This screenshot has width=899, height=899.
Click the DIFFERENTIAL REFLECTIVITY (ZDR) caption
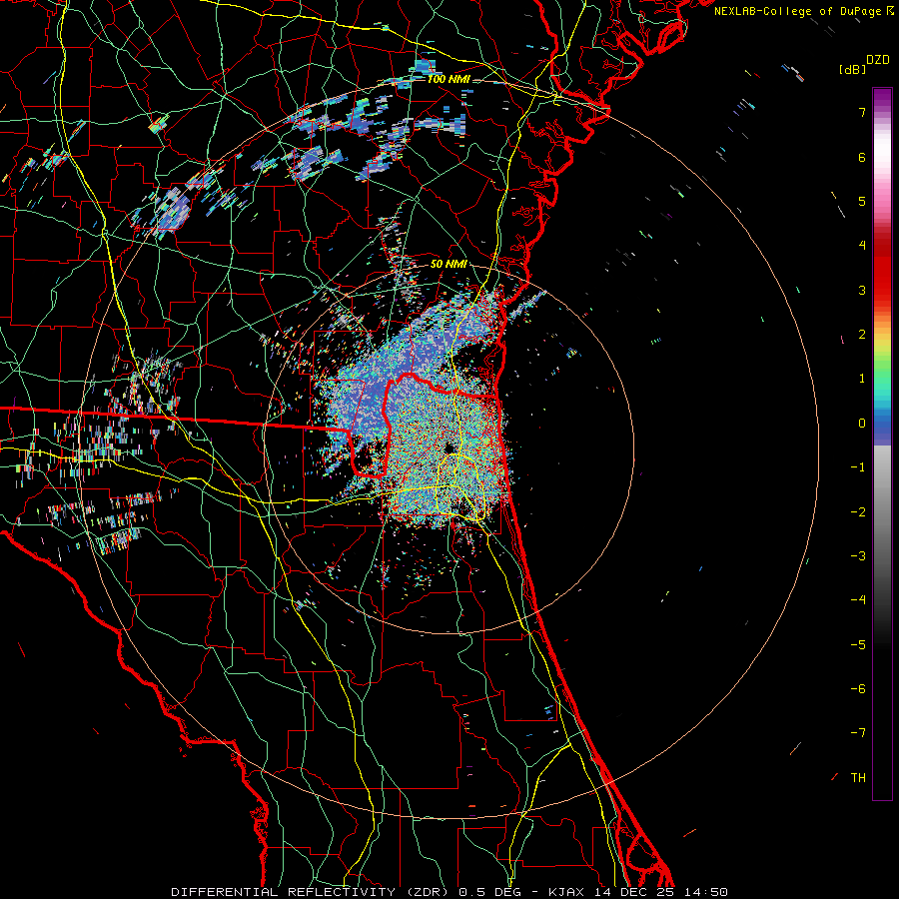click(312, 892)
